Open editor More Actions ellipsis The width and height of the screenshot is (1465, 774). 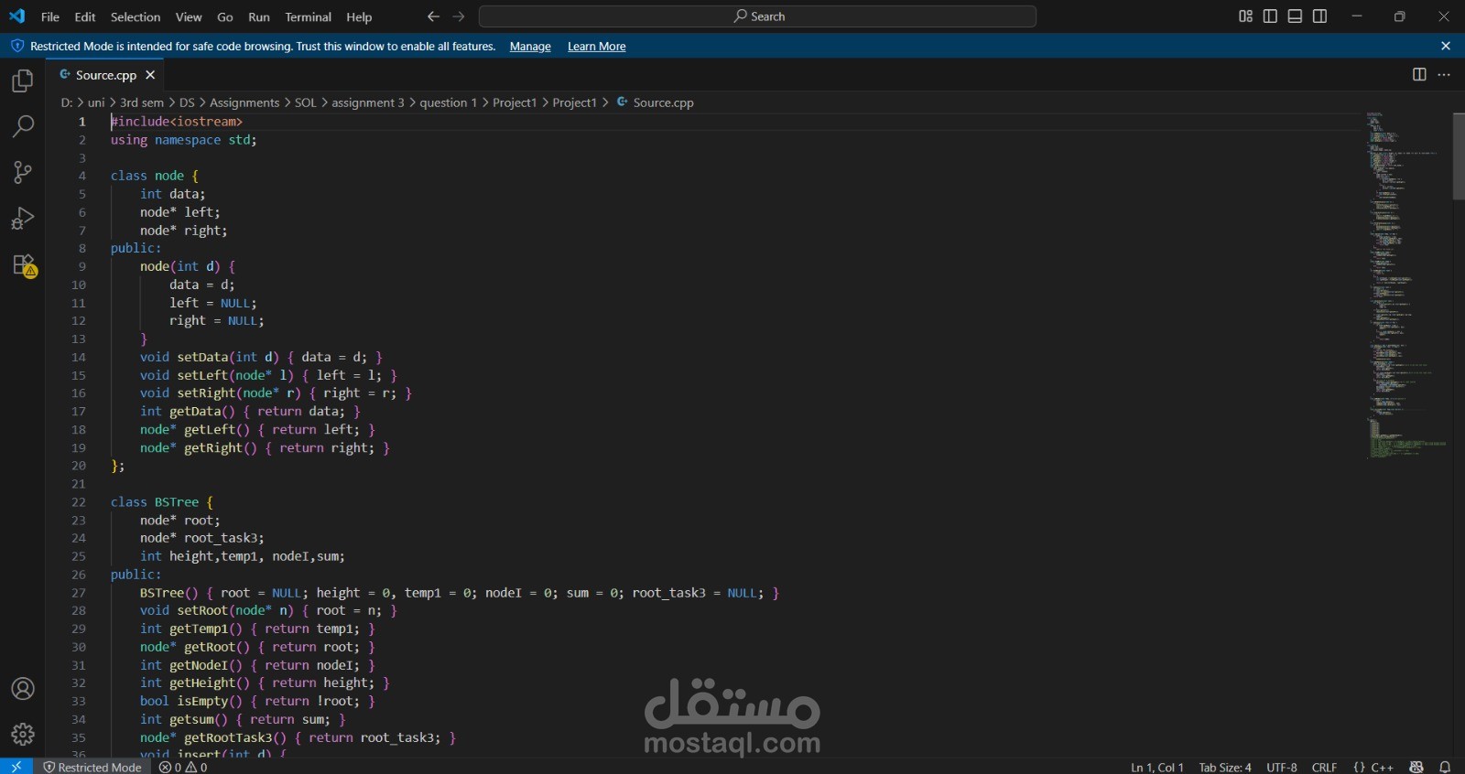tap(1444, 75)
